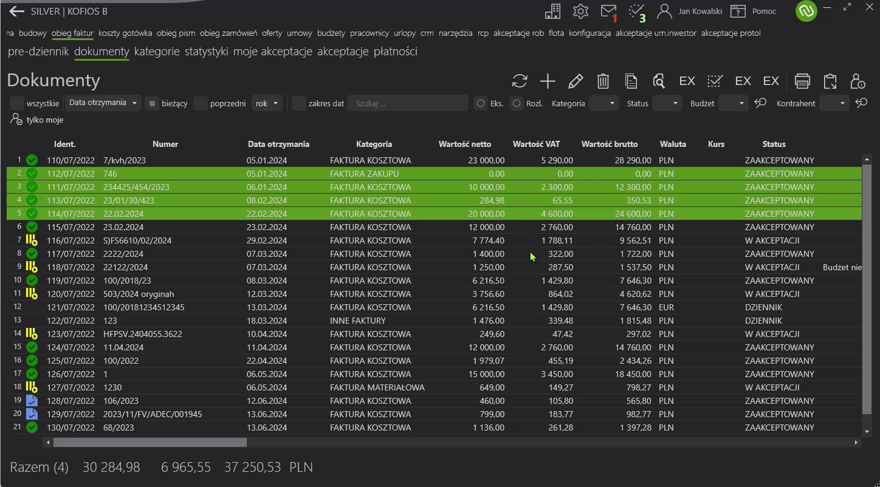This screenshot has height=487, width=880.
Task: Expand the Kategoria filter dropdown
Action: click(x=604, y=103)
